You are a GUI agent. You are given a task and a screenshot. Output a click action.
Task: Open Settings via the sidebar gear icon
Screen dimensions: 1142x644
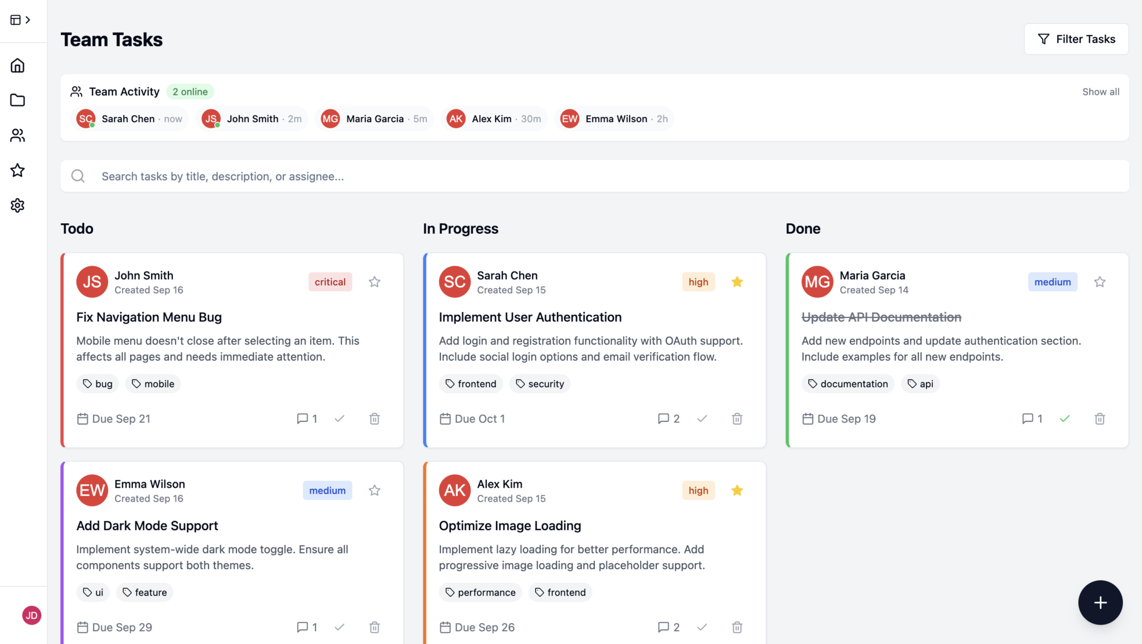point(17,205)
